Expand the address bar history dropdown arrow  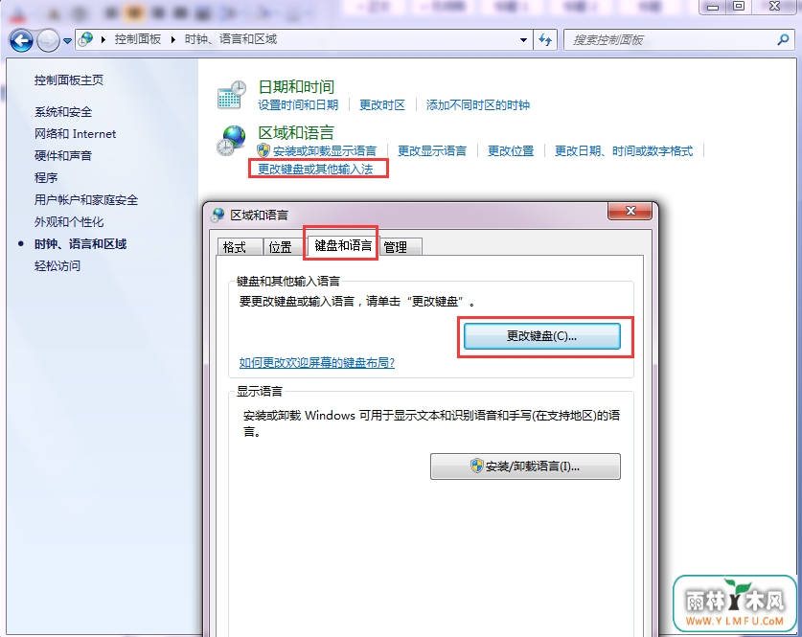[x=523, y=40]
